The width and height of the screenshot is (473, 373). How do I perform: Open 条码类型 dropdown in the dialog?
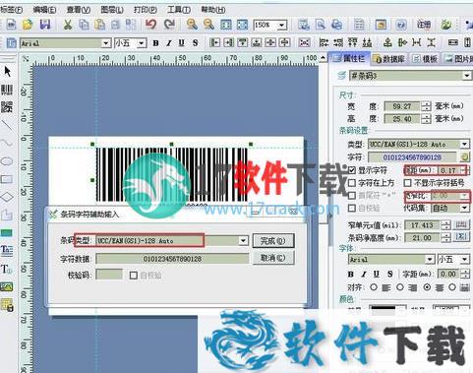point(243,240)
